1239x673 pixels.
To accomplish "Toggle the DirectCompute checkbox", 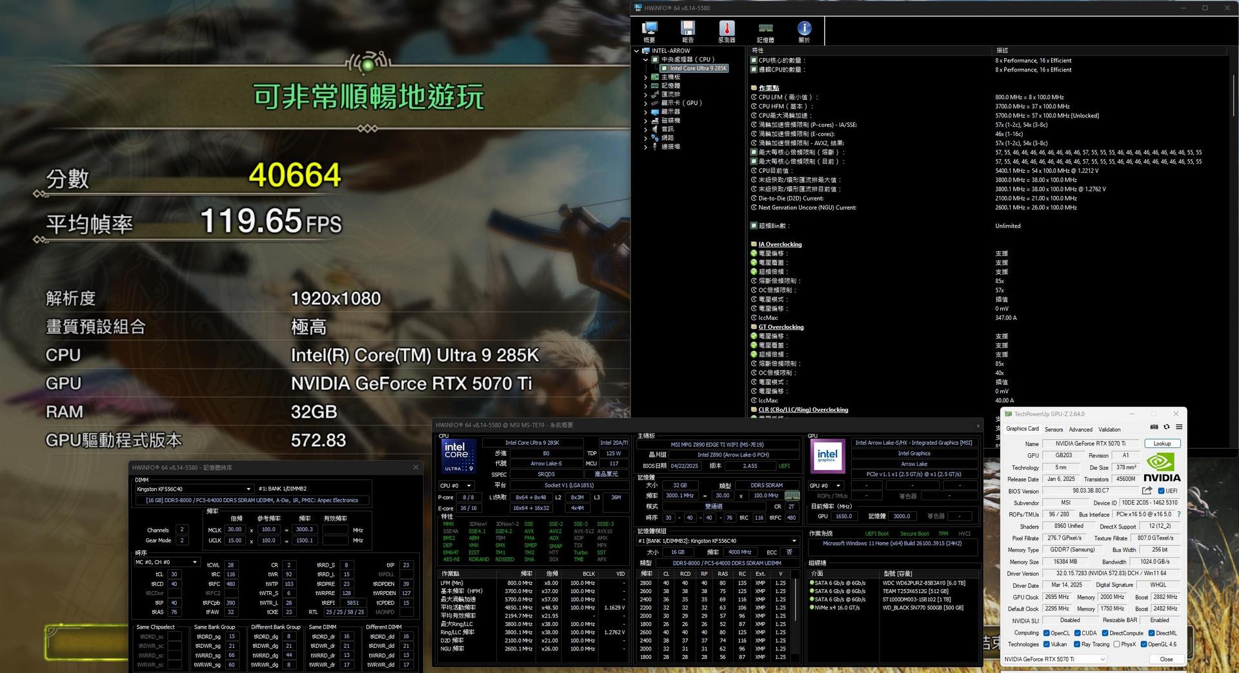I will pyautogui.click(x=1105, y=633).
